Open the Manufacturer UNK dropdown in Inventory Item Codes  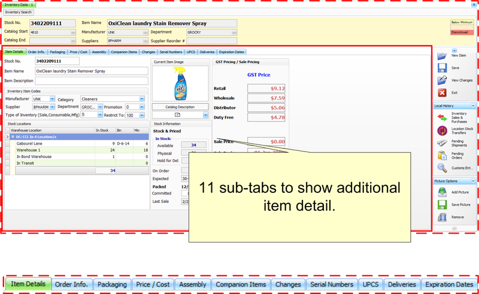[x=52, y=99]
